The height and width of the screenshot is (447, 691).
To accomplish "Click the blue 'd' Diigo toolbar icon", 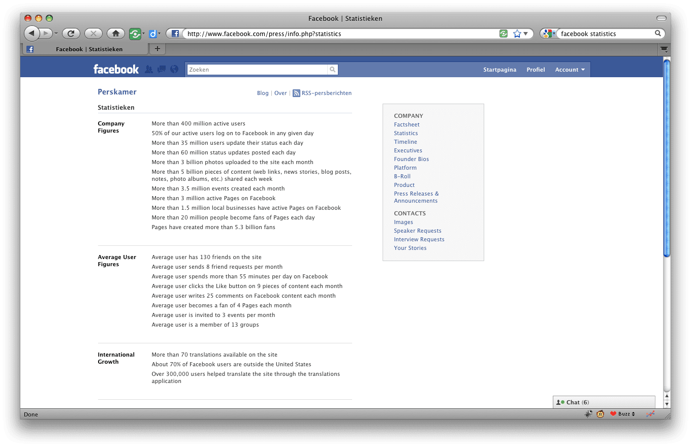I will pos(152,34).
